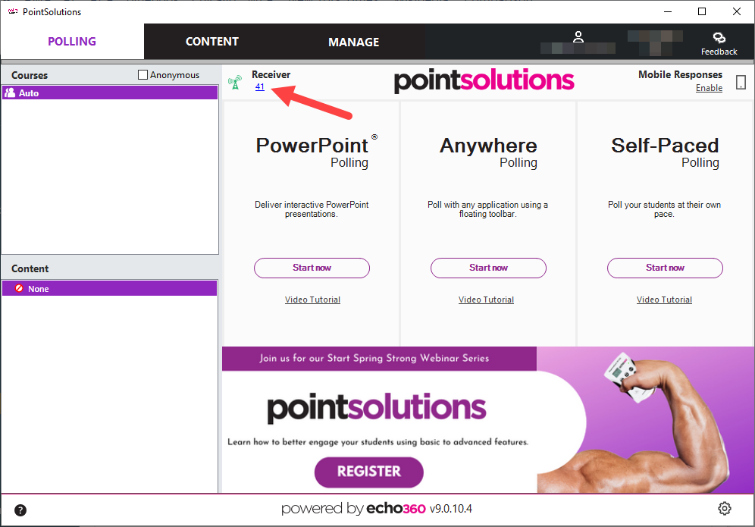
Task: Select the None content item
Action: [110, 289]
